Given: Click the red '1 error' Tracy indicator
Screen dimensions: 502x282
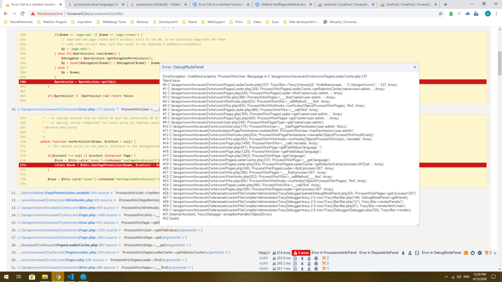Looking at the screenshot, I should click(301, 253).
